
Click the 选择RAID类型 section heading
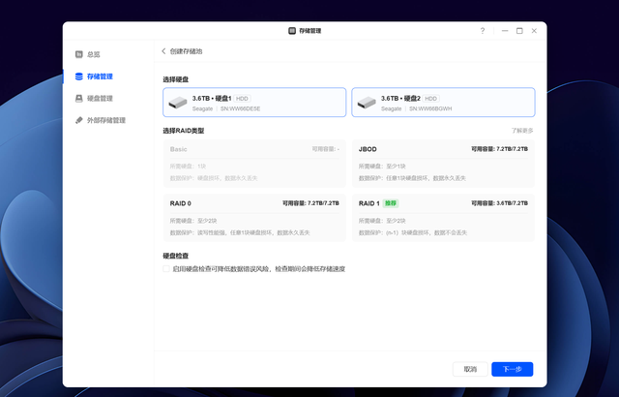[184, 131]
